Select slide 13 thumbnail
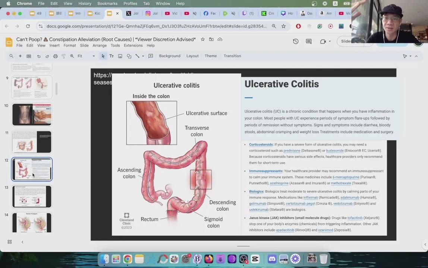Viewport: 428px width, 268px height. point(32,196)
